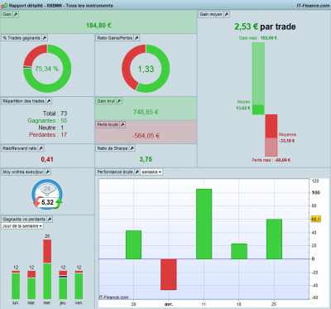The width and height of the screenshot is (331, 309).
Task: Click the wrench icon next to Gain moyen
Action: [227, 14]
